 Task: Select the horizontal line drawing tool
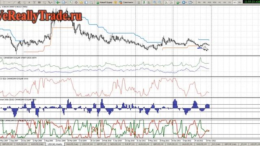(9, 2)
